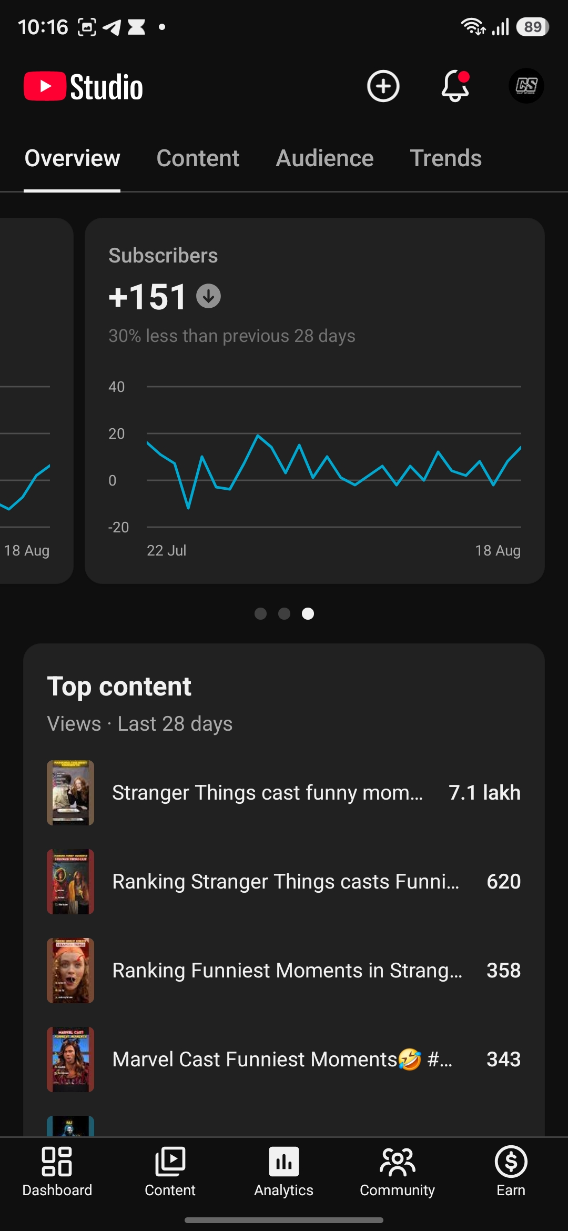Open the Trends tab

pyautogui.click(x=445, y=158)
